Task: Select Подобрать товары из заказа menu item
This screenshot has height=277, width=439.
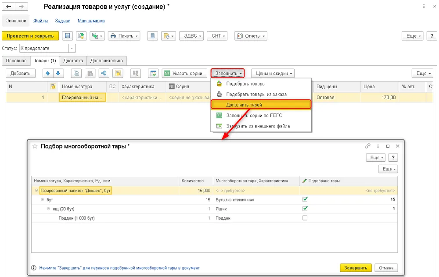Action: coord(261,94)
